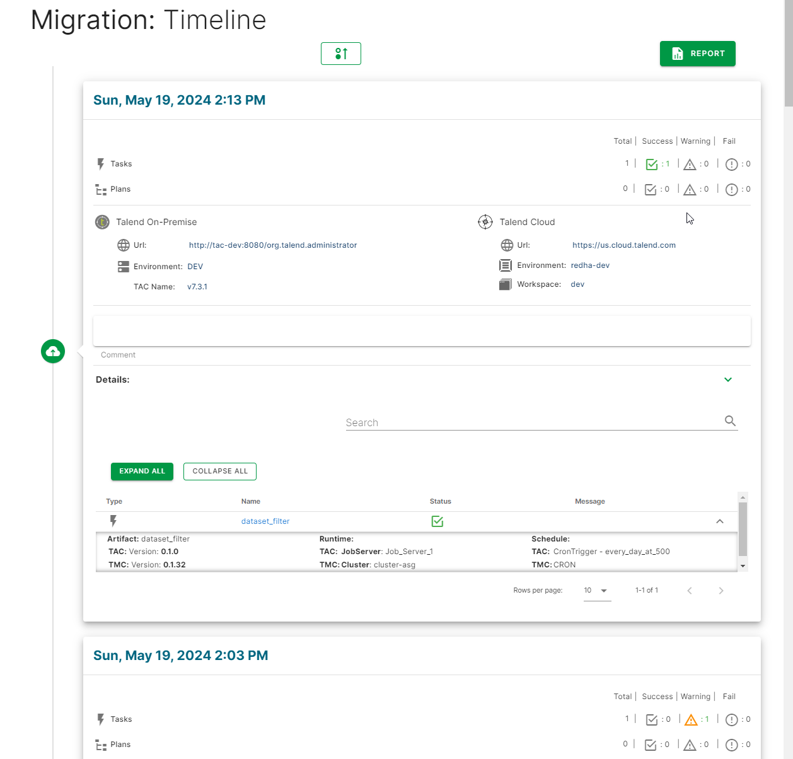Click the Workspace icon next to dev

pyautogui.click(x=506, y=284)
